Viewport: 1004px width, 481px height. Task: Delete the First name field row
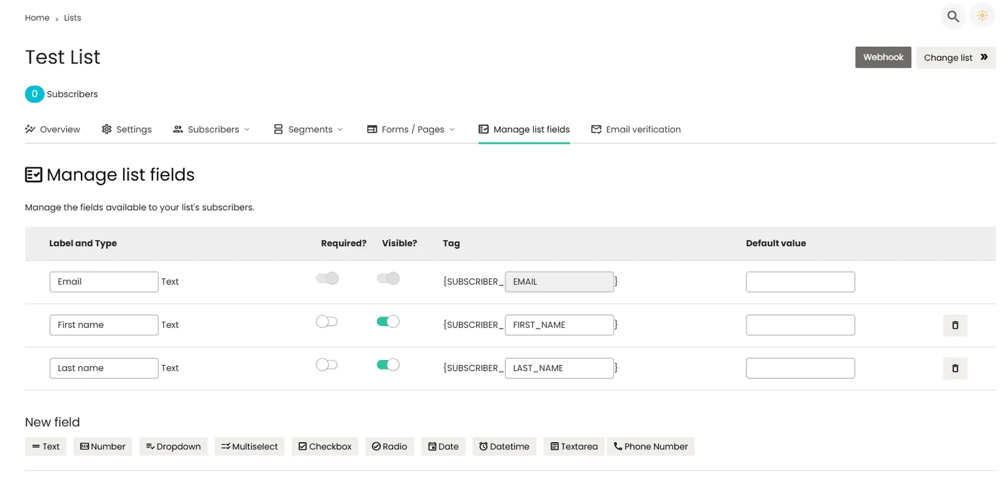[954, 325]
